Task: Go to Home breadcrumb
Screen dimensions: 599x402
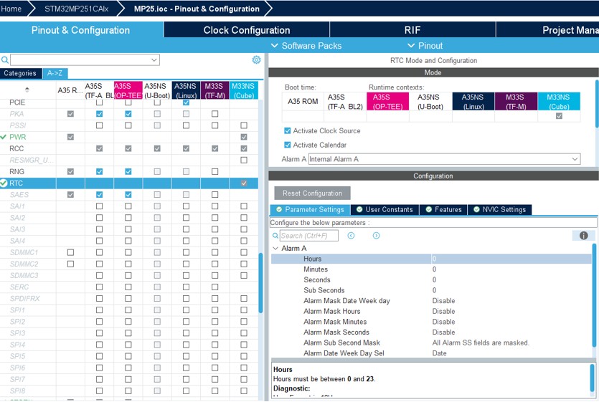Action: coord(11,9)
